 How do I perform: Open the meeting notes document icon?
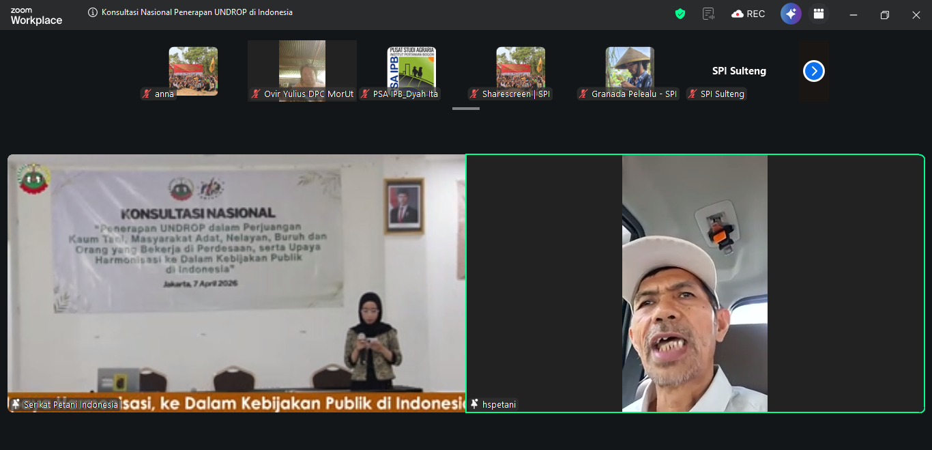709,14
